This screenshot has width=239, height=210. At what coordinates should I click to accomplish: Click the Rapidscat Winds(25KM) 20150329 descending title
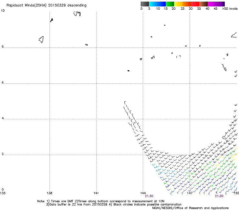click(x=46, y=5)
